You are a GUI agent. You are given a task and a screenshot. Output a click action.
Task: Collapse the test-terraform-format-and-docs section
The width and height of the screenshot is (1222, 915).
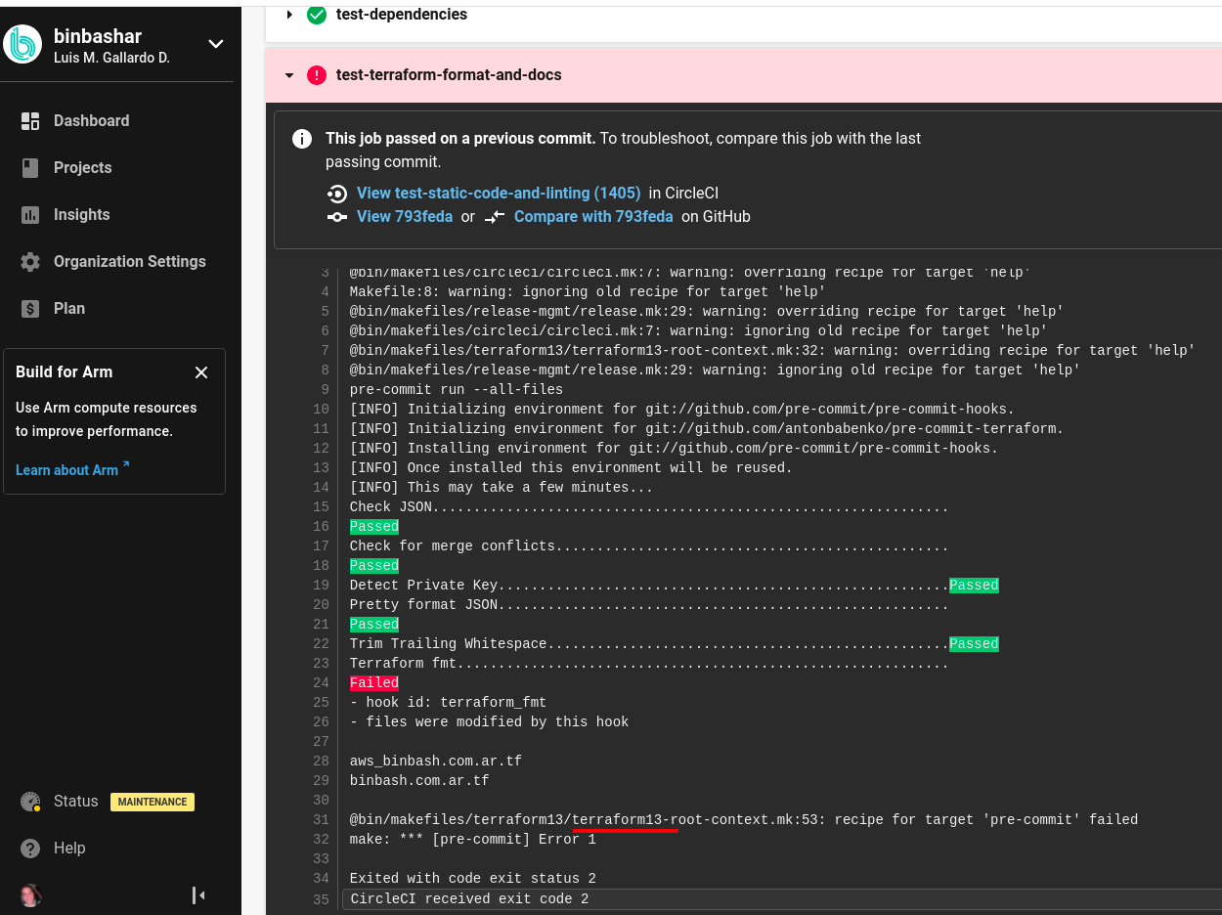pos(288,74)
